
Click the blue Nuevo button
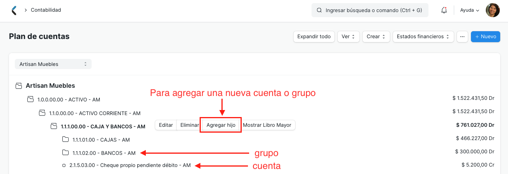(x=485, y=37)
